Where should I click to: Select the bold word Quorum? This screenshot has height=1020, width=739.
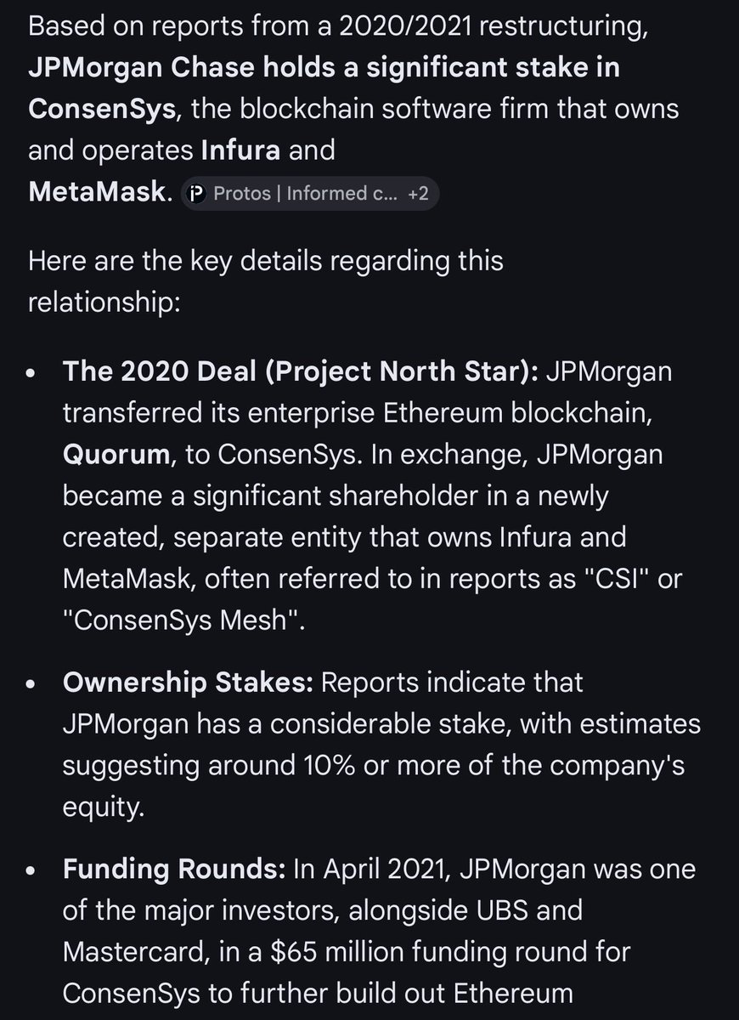tap(116, 454)
